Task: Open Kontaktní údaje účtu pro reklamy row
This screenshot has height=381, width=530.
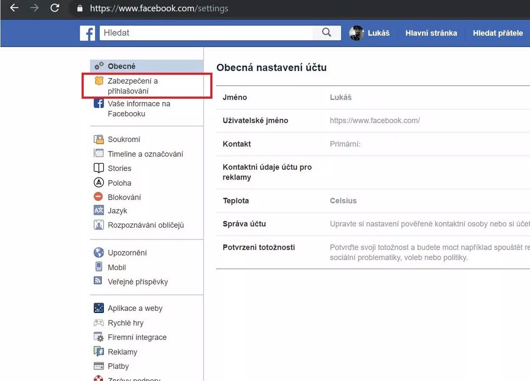Action: pyautogui.click(x=373, y=172)
